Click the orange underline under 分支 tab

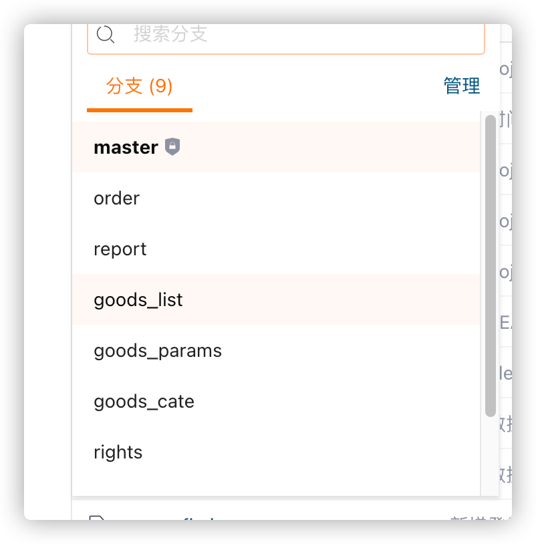tap(140, 110)
